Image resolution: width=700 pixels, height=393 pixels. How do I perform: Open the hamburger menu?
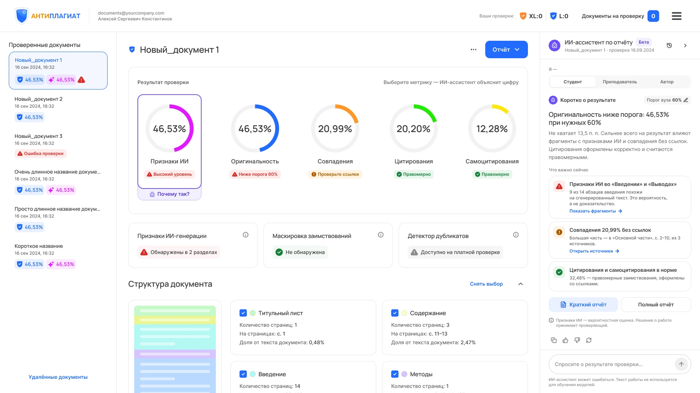[676, 16]
